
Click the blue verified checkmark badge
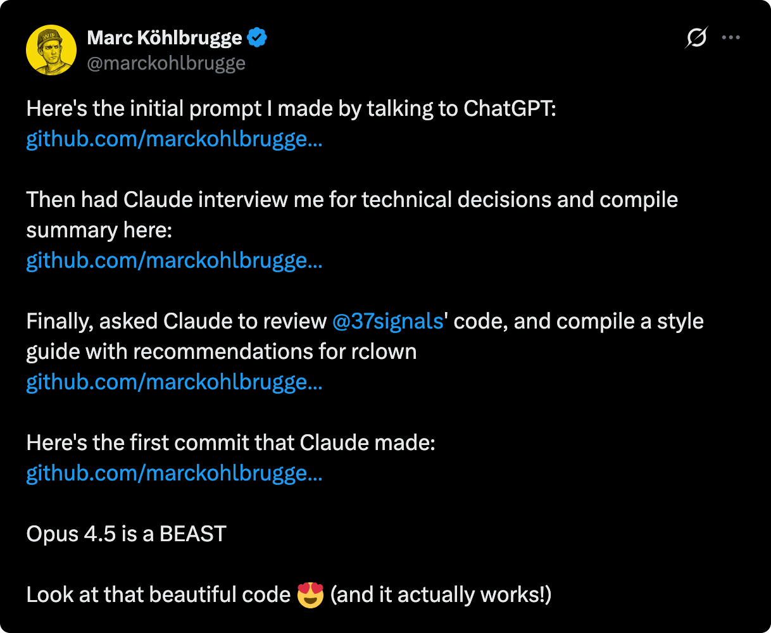(257, 38)
